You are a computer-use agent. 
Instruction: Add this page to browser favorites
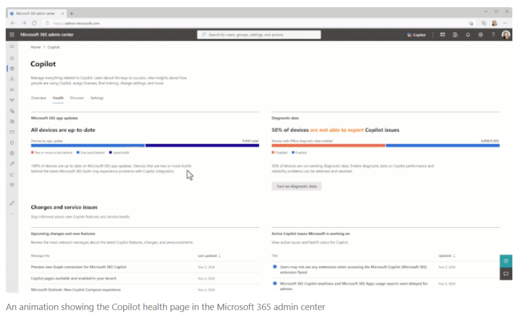(x=471, y=23)
